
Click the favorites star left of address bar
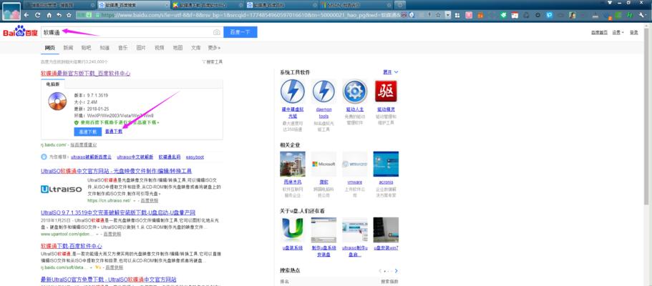69,15
